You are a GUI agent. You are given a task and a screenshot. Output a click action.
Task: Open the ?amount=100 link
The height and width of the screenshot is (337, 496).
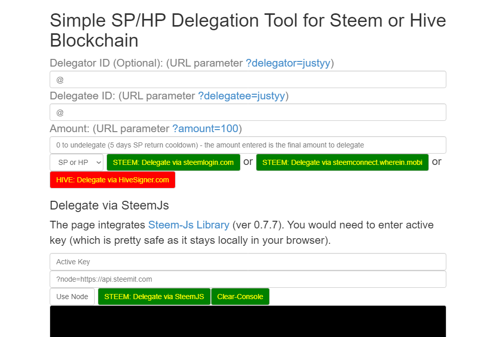(205, 129)
